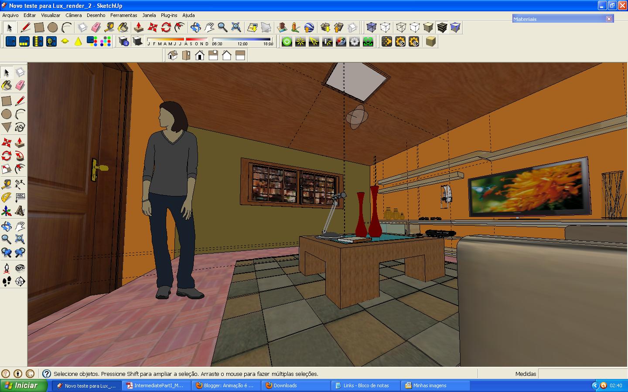This screenshot has width=628, height=392.
Task: Click inside the Medidas input field
Action: pos(582,374)
